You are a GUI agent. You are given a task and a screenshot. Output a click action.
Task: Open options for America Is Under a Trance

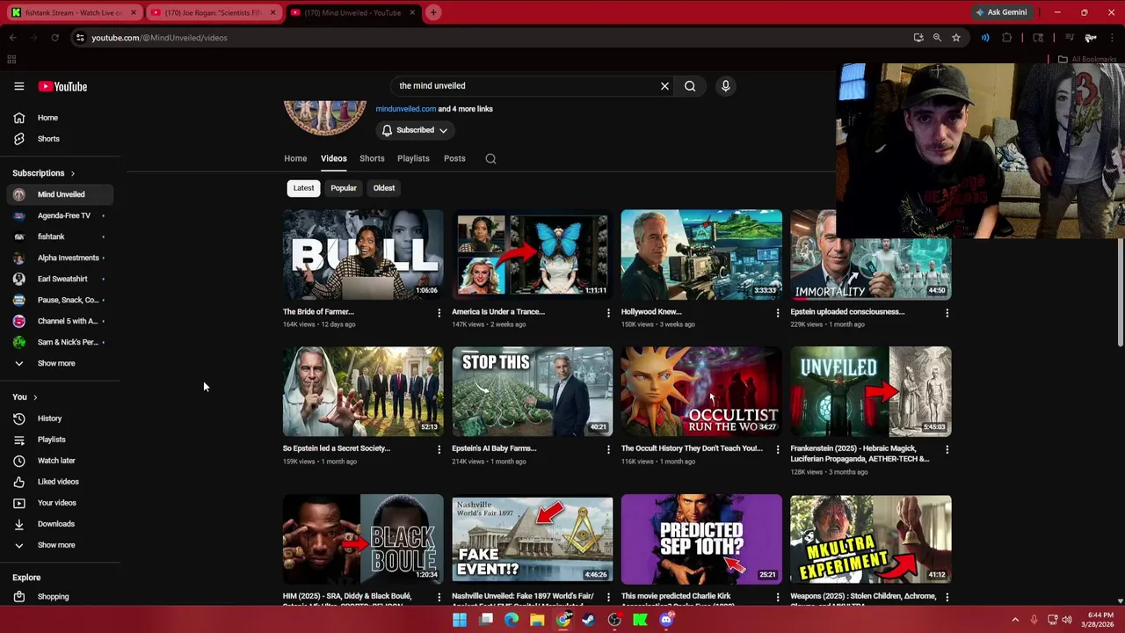click(x=608, y=313)
